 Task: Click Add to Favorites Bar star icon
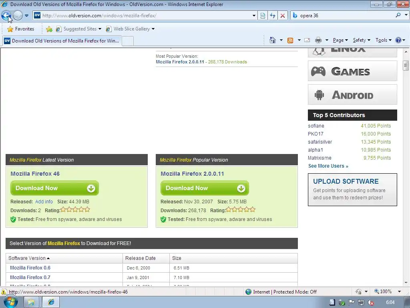pos(49,29)
